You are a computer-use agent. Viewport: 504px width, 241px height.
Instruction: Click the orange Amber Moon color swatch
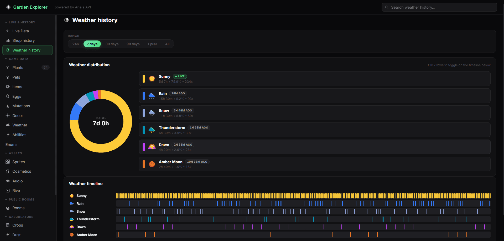click(144, 164)
